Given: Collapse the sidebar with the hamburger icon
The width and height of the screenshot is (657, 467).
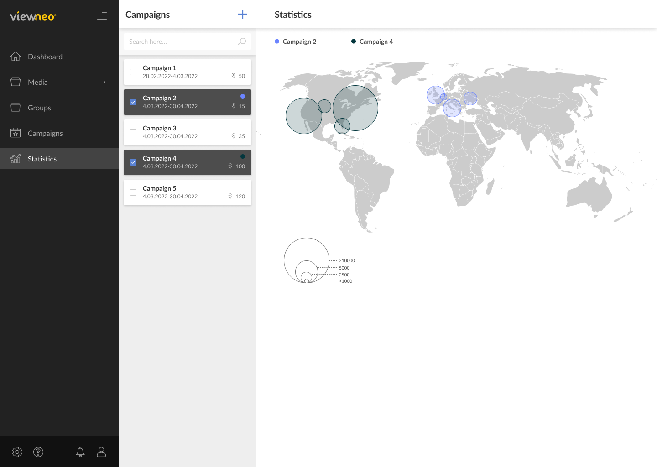Looking at the screenshot, I should 101,16.
